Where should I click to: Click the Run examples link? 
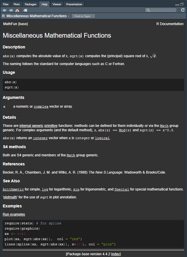tap(14, 214)
